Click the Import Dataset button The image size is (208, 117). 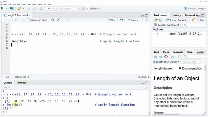tap(177, 20)
